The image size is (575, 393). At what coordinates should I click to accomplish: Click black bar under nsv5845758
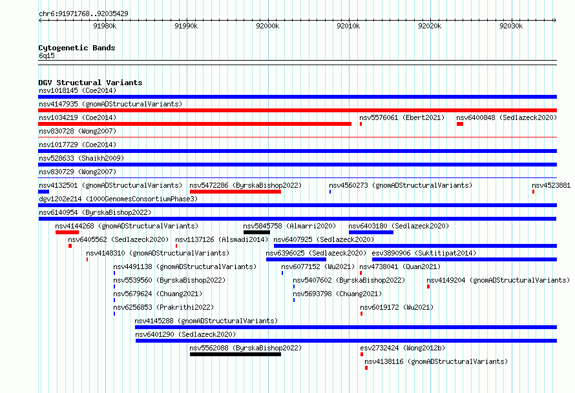(256, 232)
